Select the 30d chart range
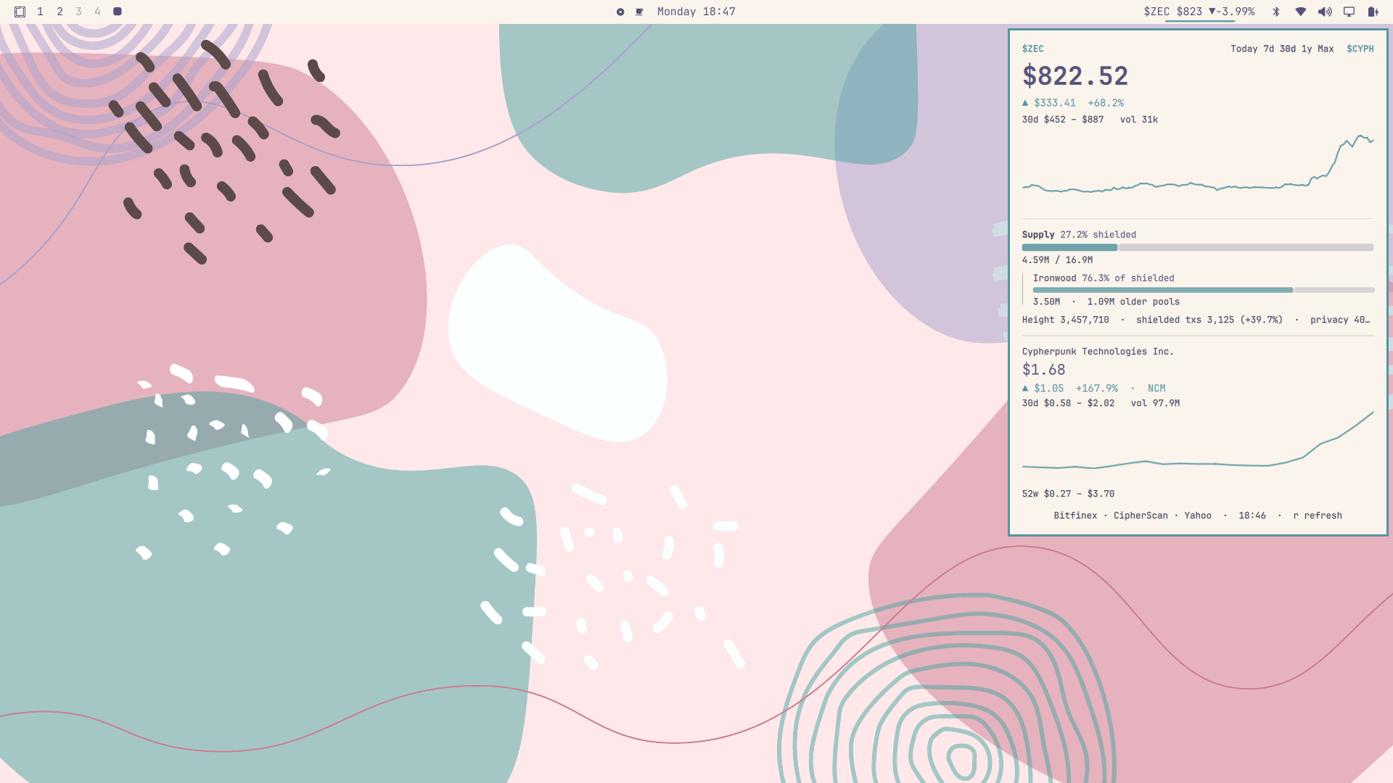This screenshot has width=1393, height=783. (x=1287, y=49)
